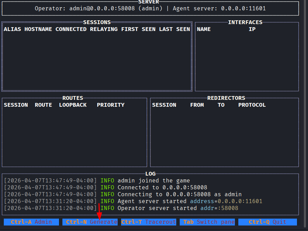Focus the INTERFACES pane title
Viewport: 308px width, 231px height.
(x=245, y=22)
